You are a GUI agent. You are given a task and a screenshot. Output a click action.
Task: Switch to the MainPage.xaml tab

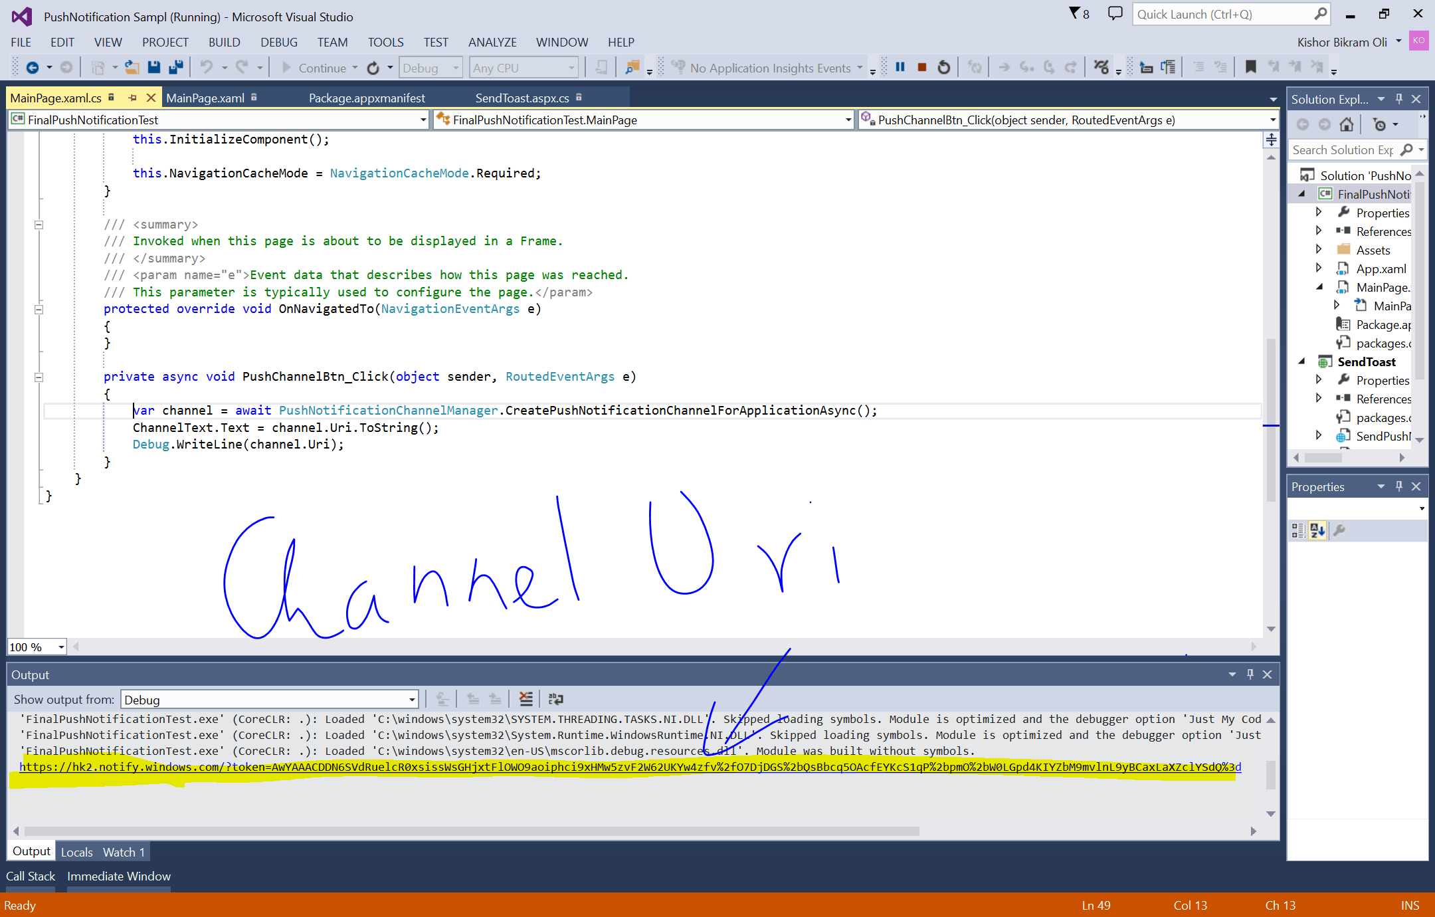point(205,98)
